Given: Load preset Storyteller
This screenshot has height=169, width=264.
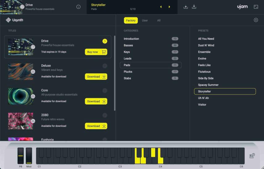Looking at the screenshot, I should pos(225,91).
